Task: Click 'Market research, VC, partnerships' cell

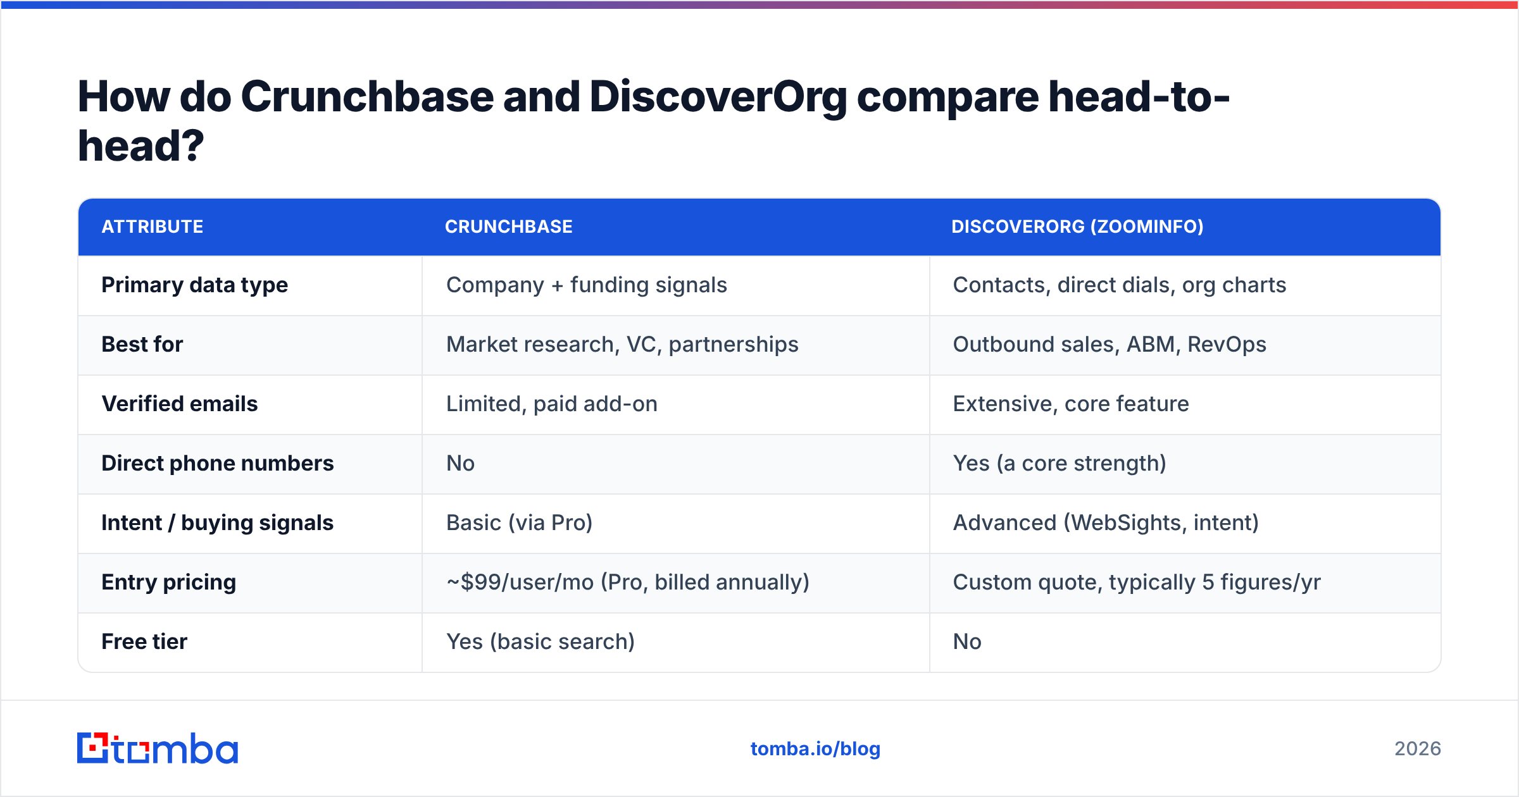Action: 623,345
